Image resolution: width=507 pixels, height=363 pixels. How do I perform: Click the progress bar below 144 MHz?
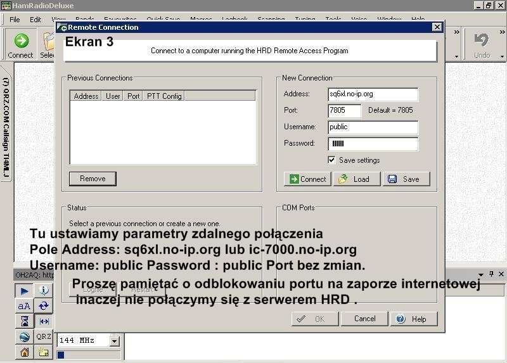[x=89, y=355]
